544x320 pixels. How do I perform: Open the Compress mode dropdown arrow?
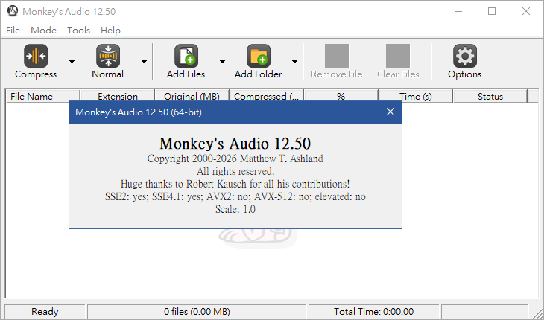coord(72,62)
